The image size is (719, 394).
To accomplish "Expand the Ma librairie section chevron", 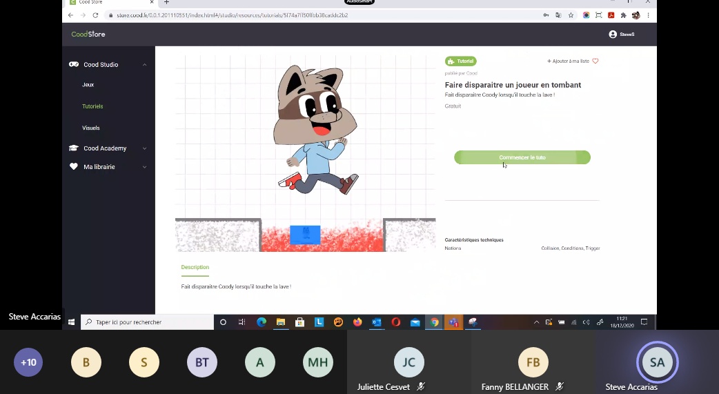I will (x=144, y=167).
